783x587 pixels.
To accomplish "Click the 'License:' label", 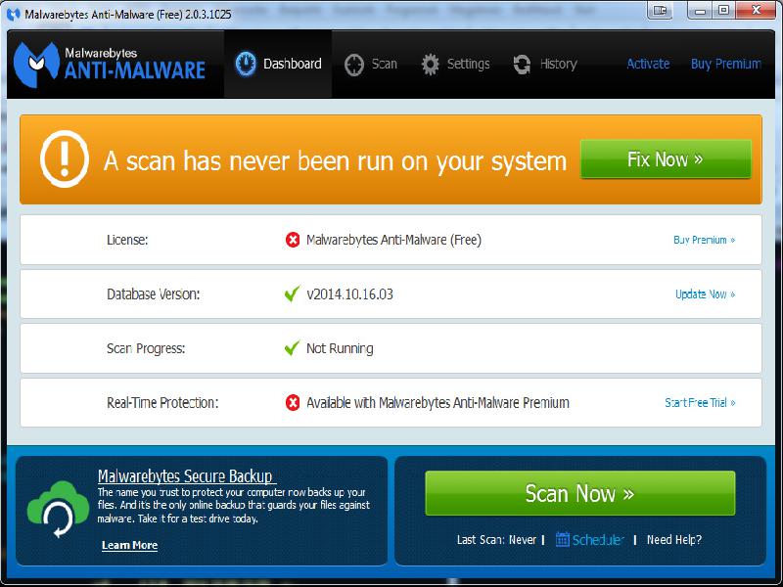I will pos(127,240).
